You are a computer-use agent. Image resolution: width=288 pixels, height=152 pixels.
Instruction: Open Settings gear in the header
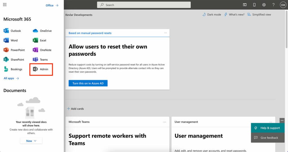(x=264, y=5)
